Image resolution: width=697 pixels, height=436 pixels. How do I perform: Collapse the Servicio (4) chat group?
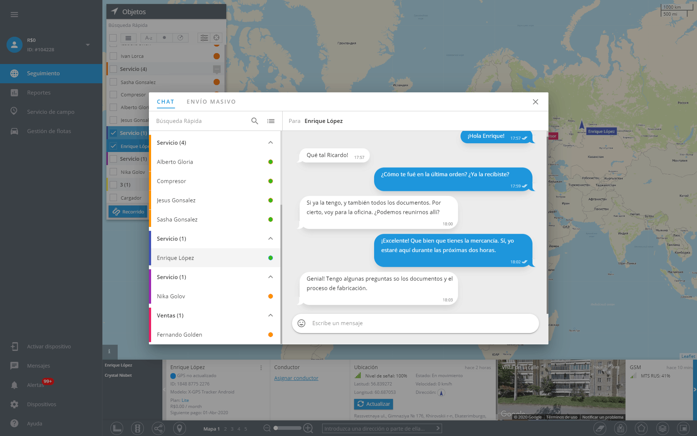tap(271, 143)
